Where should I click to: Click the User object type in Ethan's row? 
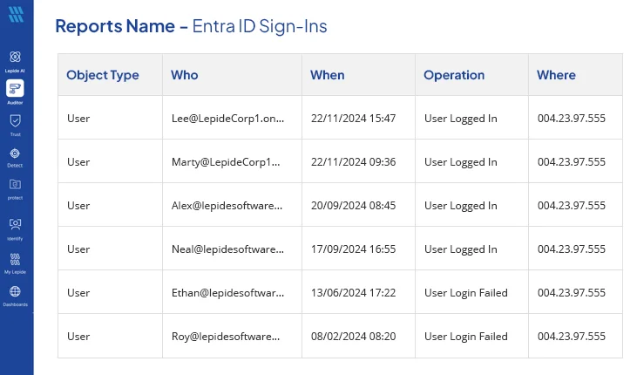click(x=78, y=292)
